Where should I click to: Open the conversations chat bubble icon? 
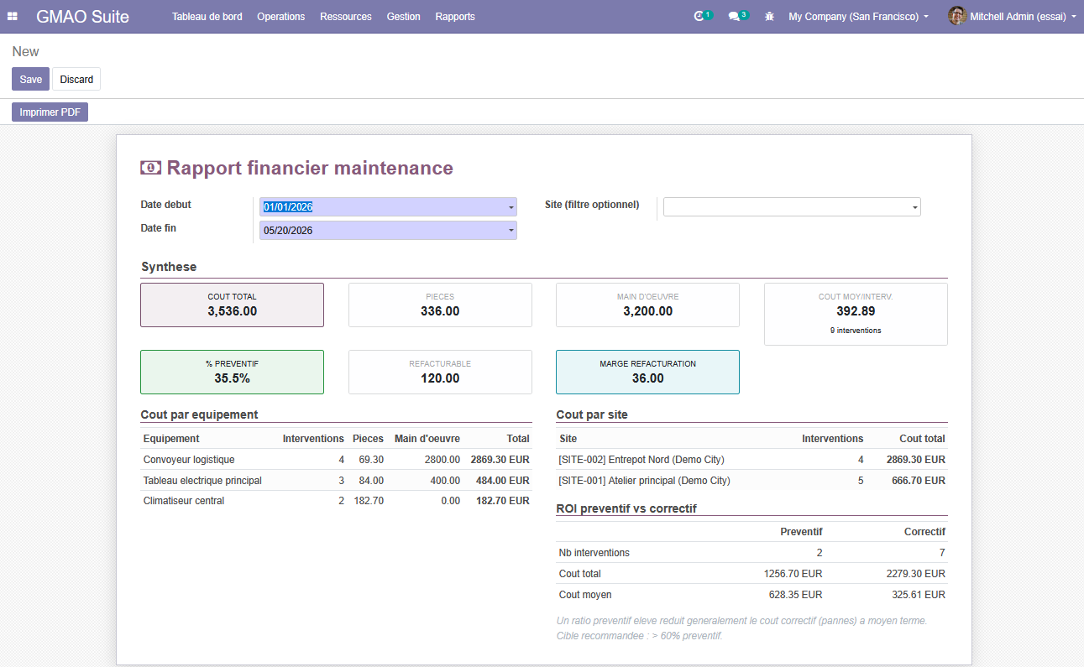tap(734, 16)
